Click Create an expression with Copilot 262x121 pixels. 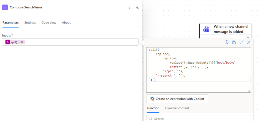(x=177, y=99)
